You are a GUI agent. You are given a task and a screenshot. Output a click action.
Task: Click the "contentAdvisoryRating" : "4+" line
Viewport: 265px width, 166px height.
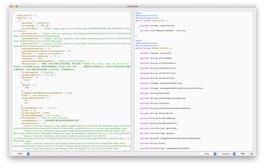pos(40,56)
